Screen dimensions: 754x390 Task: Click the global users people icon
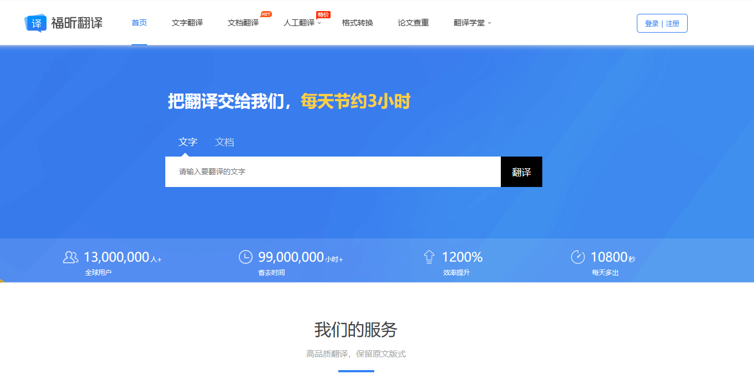(x=71, y=257)
